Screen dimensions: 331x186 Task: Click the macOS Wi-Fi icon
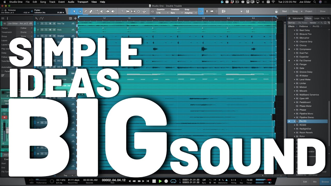click(273, 2)
